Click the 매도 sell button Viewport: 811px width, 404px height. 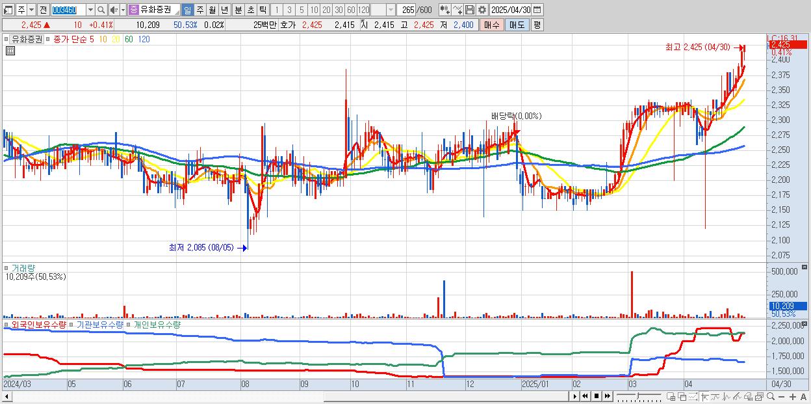click(517, 25)
